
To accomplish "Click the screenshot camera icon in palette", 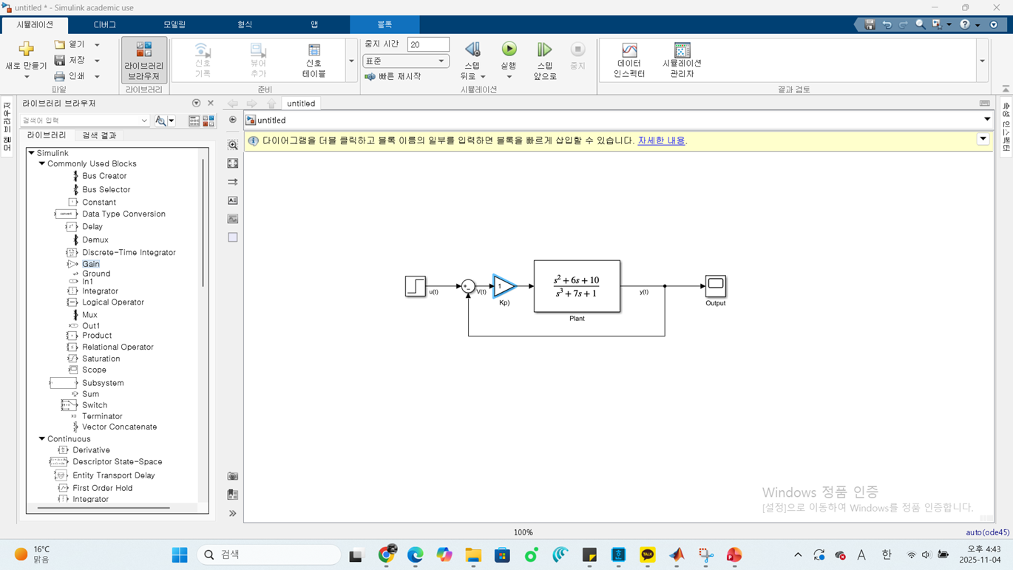I will pos(233,476).
